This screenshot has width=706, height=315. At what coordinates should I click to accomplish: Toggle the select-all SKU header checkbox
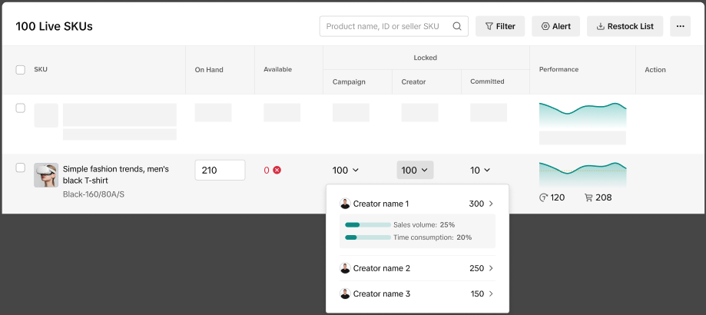tap(21, 70)
